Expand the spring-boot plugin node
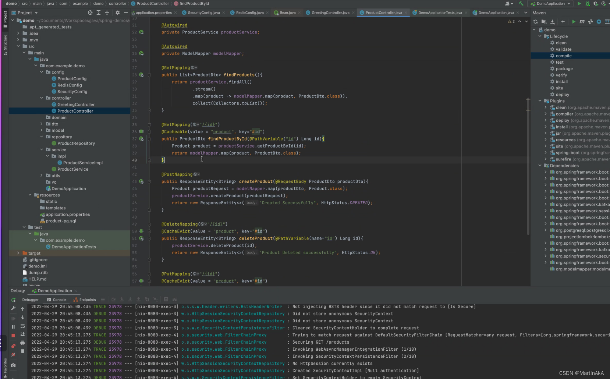This screenshot has height=379, width=610. (546, 153)
